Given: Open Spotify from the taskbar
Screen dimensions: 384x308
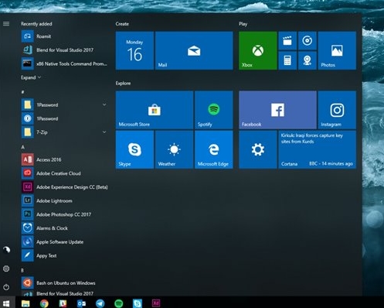Looking at the screenshot, I should point(119,303).
